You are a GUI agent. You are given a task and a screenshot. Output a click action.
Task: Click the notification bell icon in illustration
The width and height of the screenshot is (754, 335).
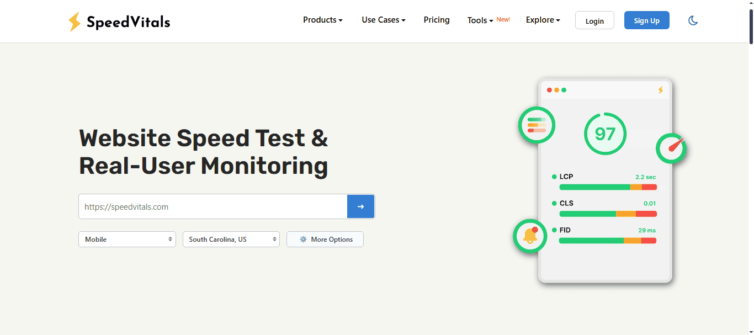530,236
